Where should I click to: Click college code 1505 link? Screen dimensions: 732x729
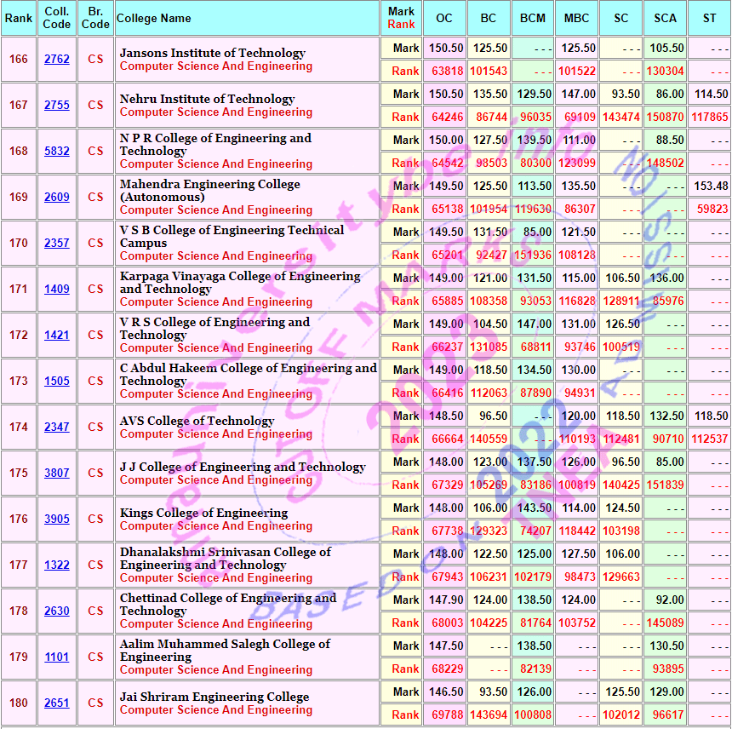[57, 381]
